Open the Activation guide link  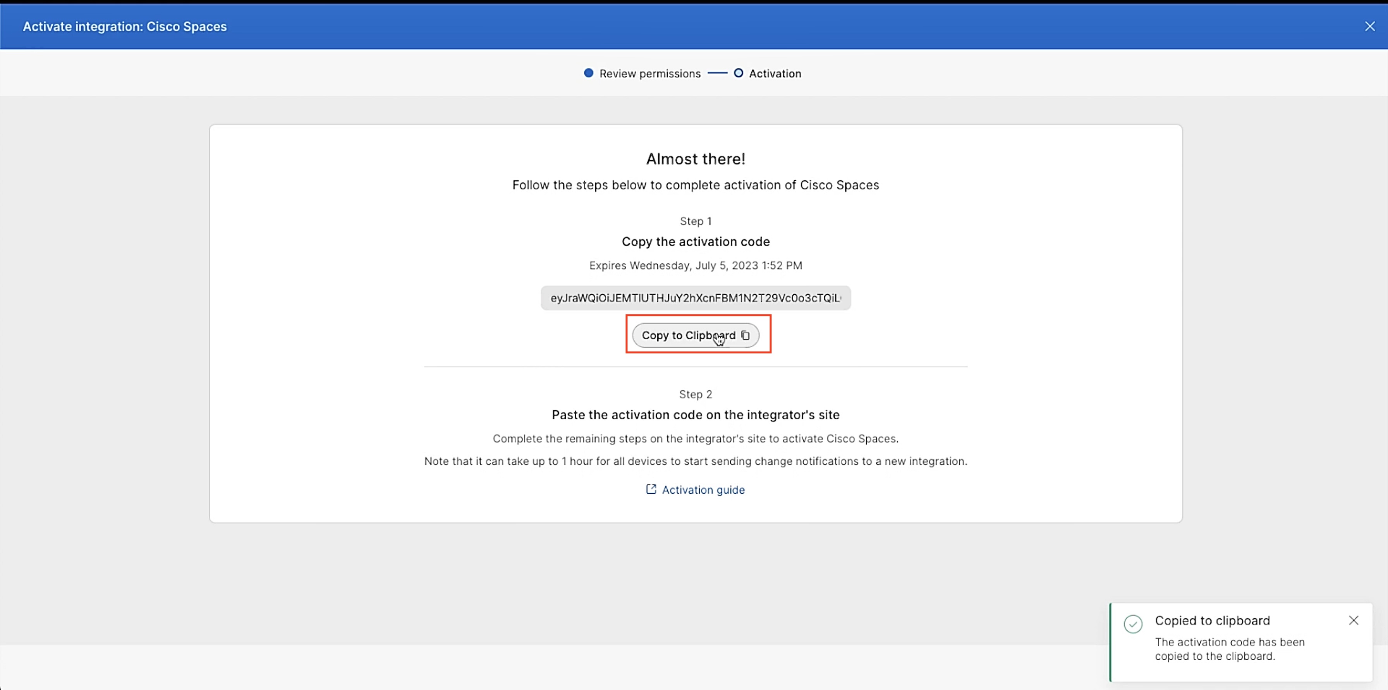(x=703, y=490)
